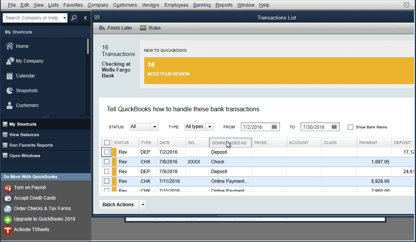
Task: Click the Activate TSheets icon
Action: [8, 230]
